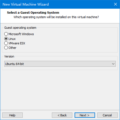Choose the Linux radio button

coord(6,39)
